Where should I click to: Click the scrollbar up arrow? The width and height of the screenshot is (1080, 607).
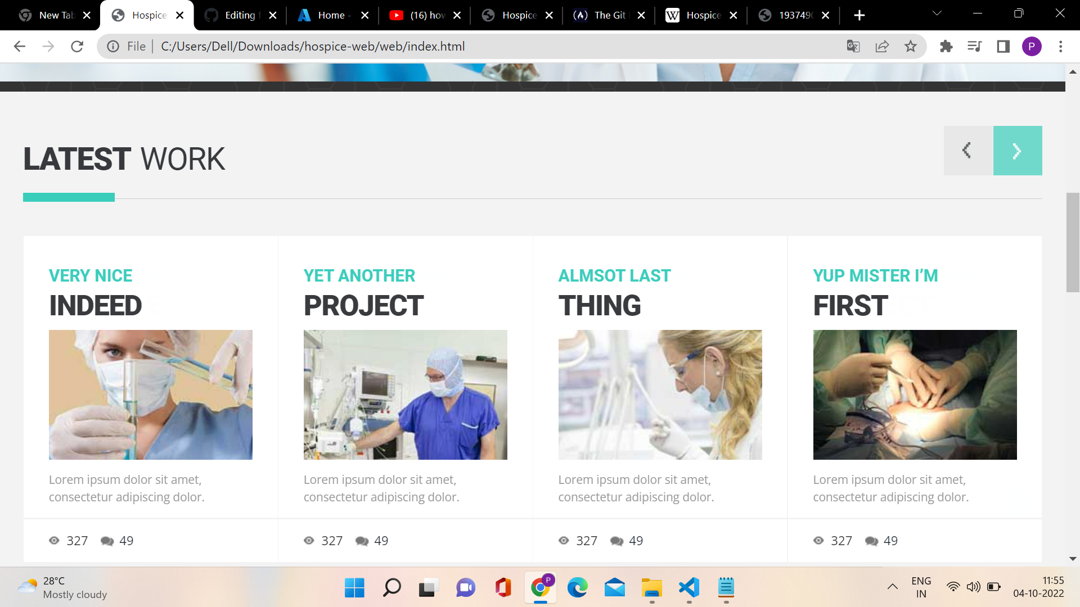click(1073, 72)
